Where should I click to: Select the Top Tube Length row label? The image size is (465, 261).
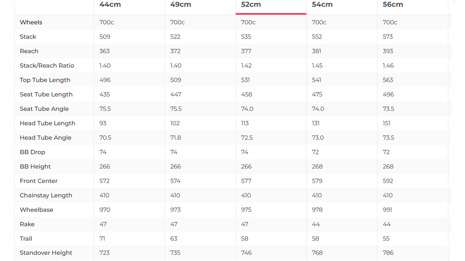click(x=45, y=80)
